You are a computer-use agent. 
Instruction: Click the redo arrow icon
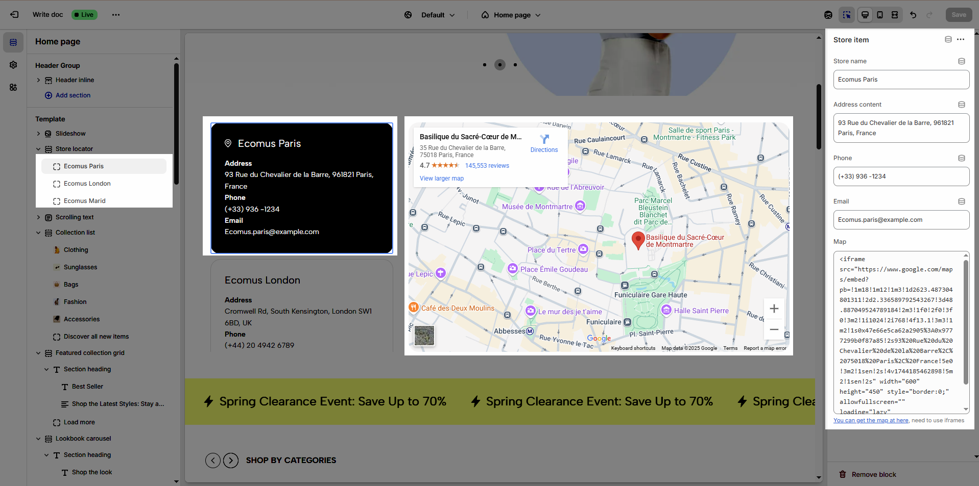pyautogui.click(x=929, y=15)
